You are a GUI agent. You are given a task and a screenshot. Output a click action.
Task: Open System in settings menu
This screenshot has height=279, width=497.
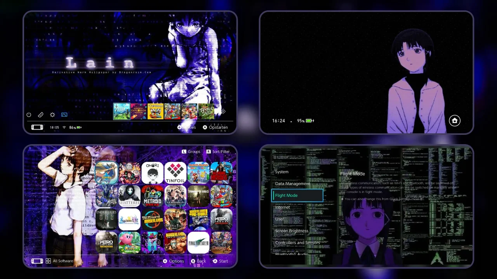tap(282, 172)
